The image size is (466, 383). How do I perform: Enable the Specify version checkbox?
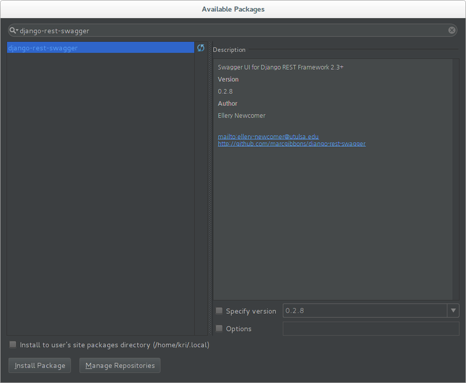pyautogui.click(x=219, y=311)
